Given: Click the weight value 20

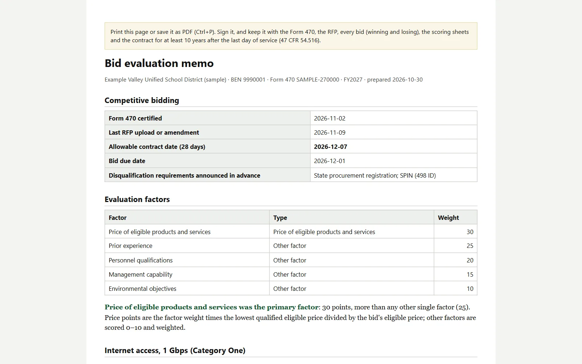Looking at the screenshot, I should 470,260.
